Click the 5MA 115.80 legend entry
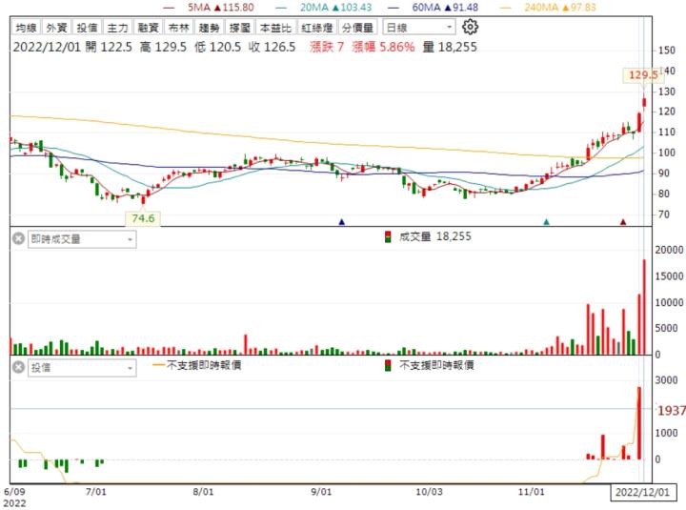686x510 pixels. coord(209,7)
